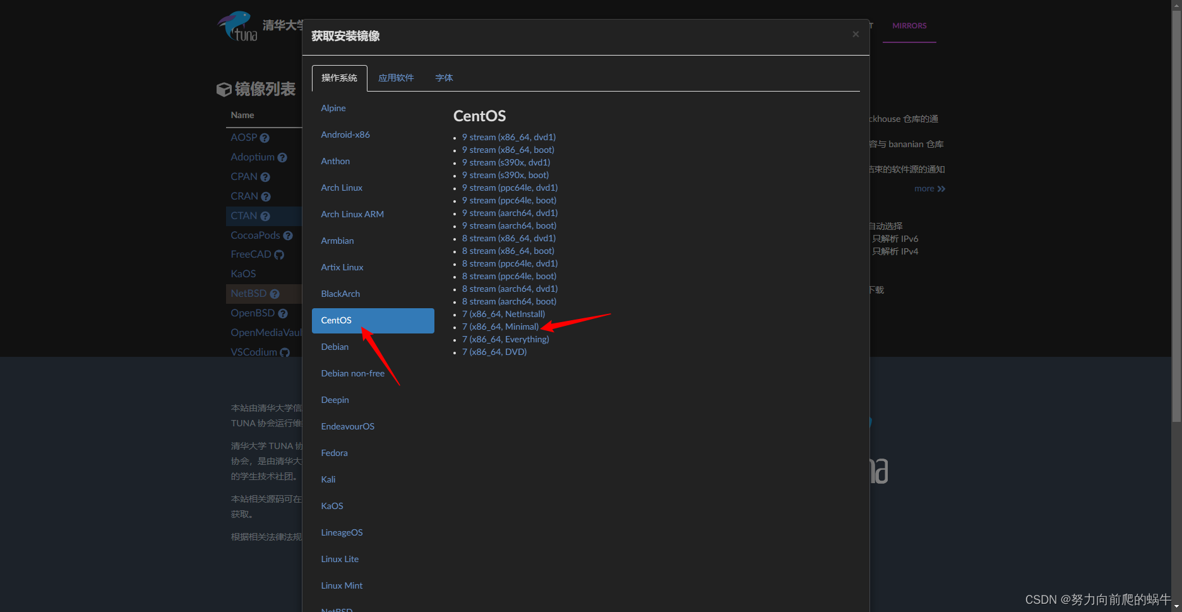The width and height of the screenshot is (1182, 612).
Task: Download 8 stream (ppc64le, dvd1)
Action: 510,263
